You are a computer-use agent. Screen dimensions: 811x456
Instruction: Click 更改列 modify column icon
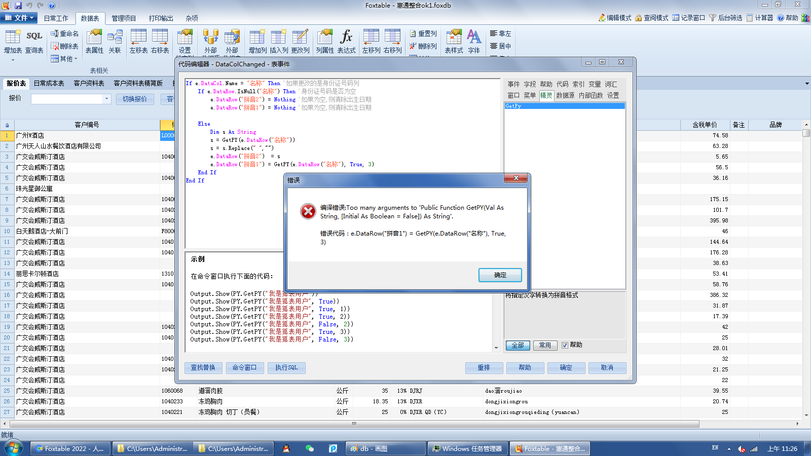[x=300, y=41]
